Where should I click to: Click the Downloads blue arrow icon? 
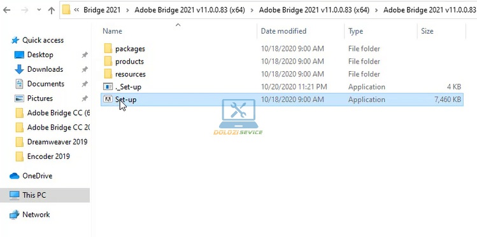point(19,69)
